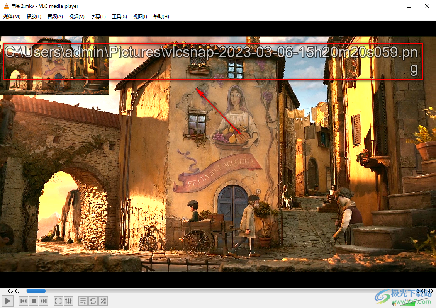Open the 视图(I) menu
Viewport: 436px width, 308px height.
pos(140,17)
